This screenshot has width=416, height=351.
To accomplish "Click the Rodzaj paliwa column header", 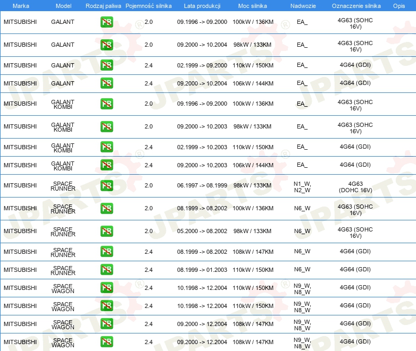I will pyautogui.click(x=103, y=6).
